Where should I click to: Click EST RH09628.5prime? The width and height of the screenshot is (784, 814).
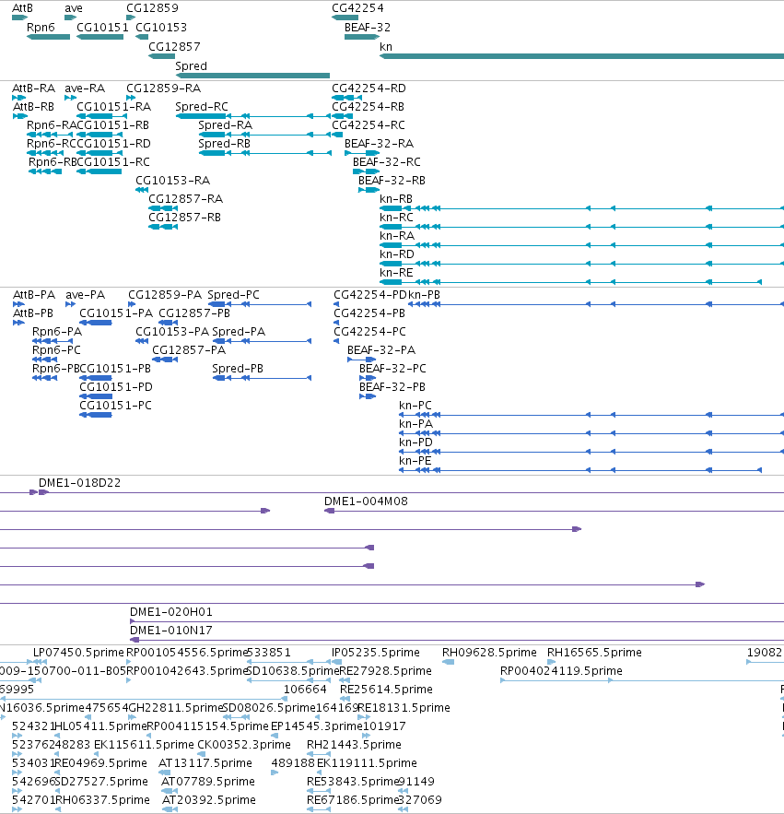(x=449, y=662)
